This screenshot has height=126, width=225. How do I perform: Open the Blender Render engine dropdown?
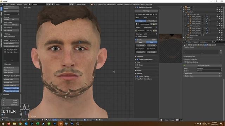coord(82,5)
